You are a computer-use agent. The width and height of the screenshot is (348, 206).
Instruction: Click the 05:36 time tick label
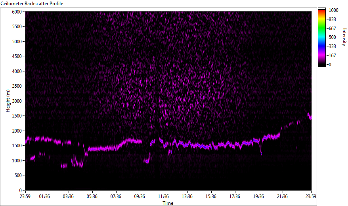click(92, 196)
